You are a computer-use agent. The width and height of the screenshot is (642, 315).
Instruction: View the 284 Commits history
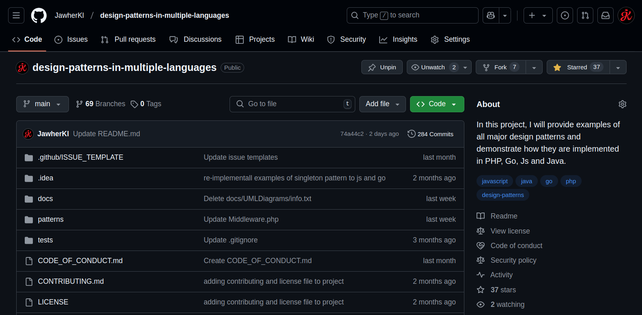pyautogui.click(x=430, y=134)
